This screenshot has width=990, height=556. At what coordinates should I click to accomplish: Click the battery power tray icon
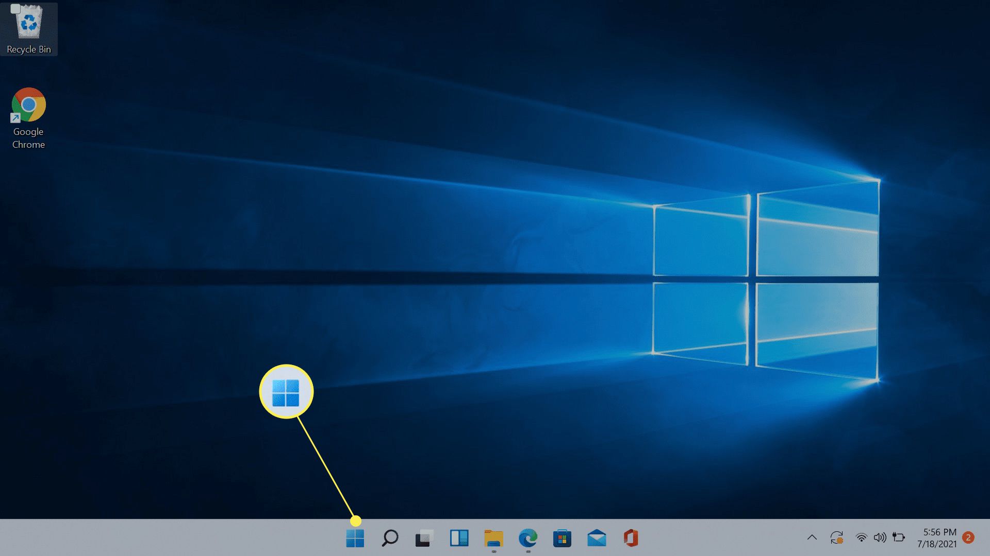tap(899, 537)
